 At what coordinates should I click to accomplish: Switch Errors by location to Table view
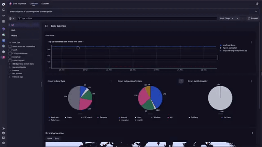pyautogui.click(x=50, y=139)
